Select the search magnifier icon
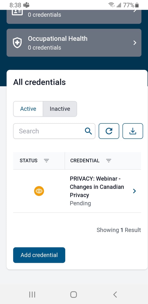The width and height of the screenshot is (148, 304). [x=88, y=131]
